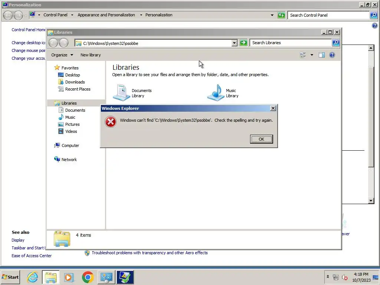
Task: Click the Search Libraries magnifier icon
Action: click(x=335, y=43)
